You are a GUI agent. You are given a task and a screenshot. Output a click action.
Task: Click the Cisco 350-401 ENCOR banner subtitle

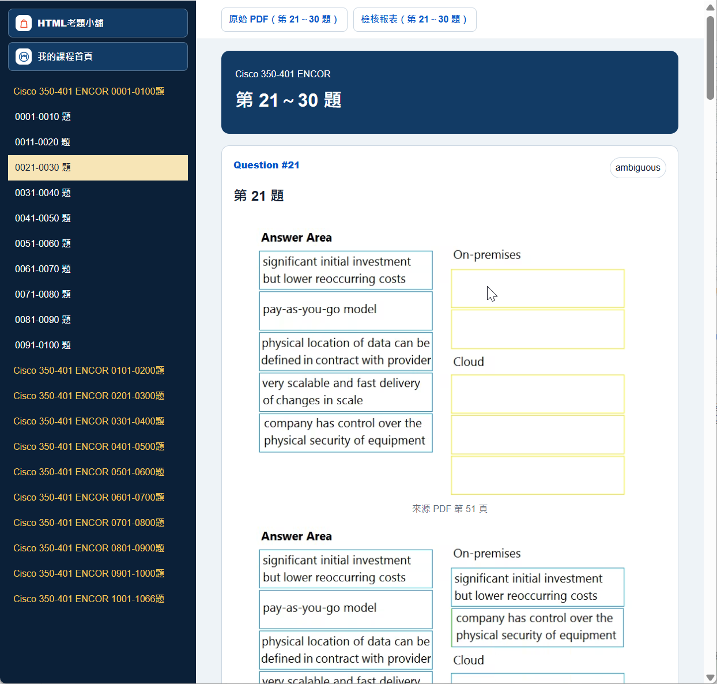[283, 74]
